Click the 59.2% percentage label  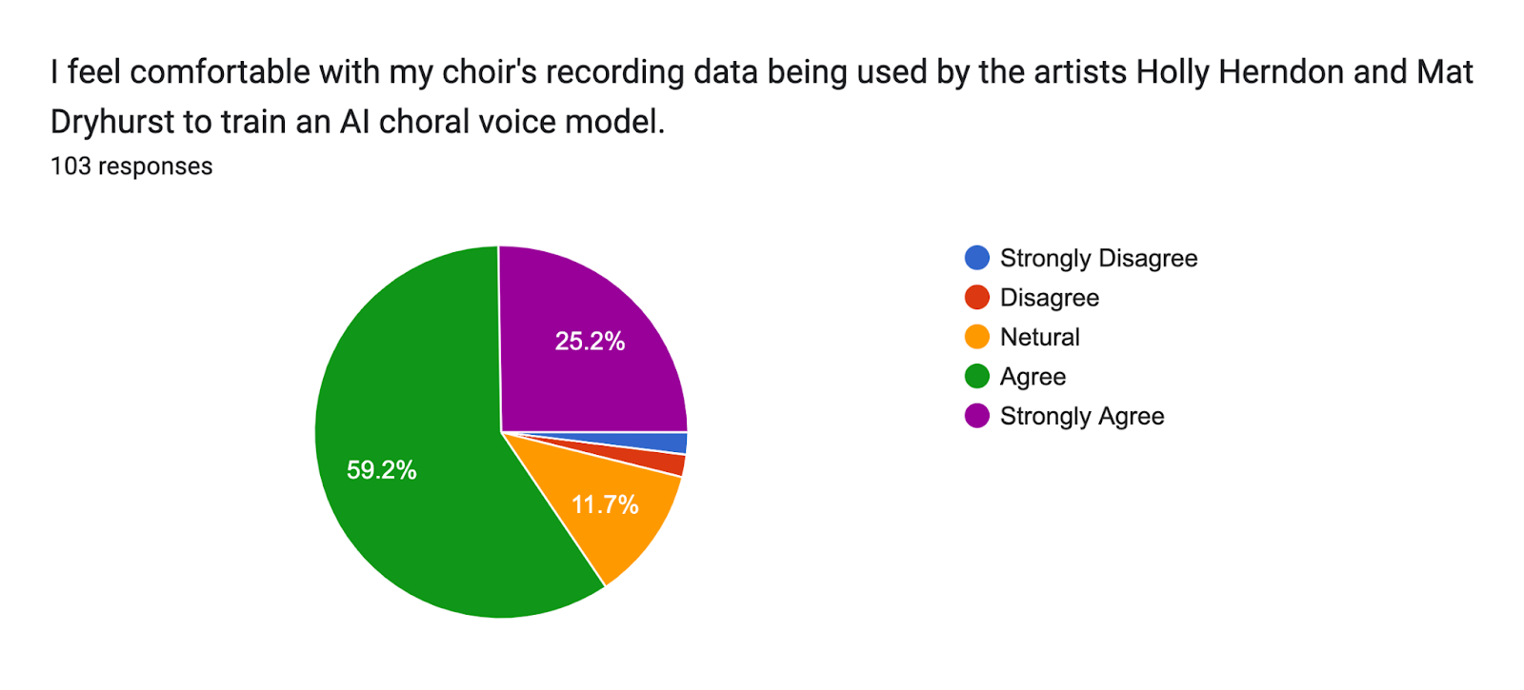(x=381, y=470)
